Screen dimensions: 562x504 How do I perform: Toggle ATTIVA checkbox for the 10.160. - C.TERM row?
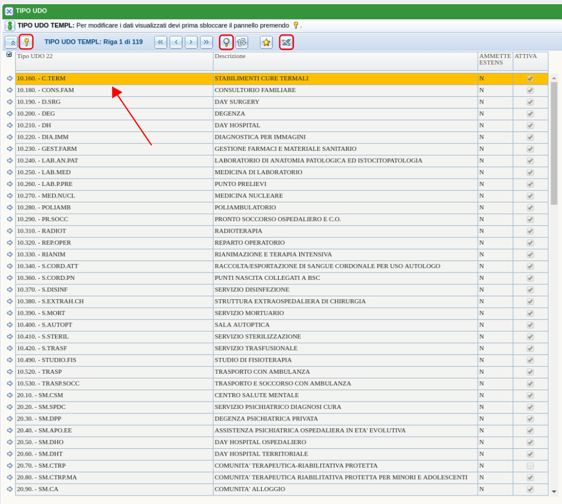coord(530,79)
